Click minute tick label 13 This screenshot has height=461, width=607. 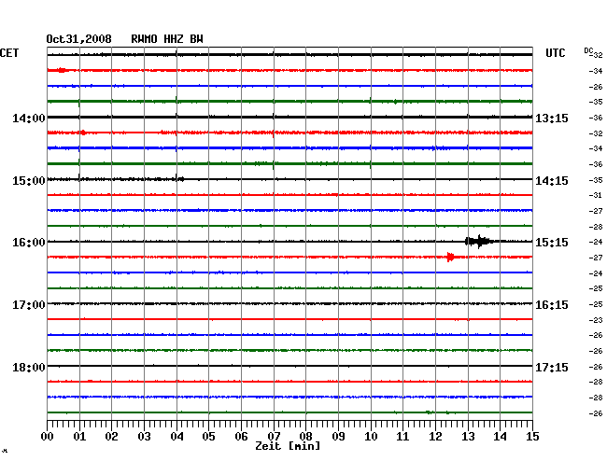pyautogui.click(x=468, y=437)
